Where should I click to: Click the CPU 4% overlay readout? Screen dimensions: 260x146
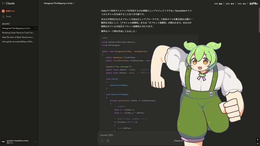tap(242, 4)
